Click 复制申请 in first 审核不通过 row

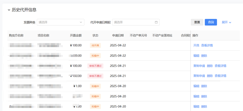(199, 66)
